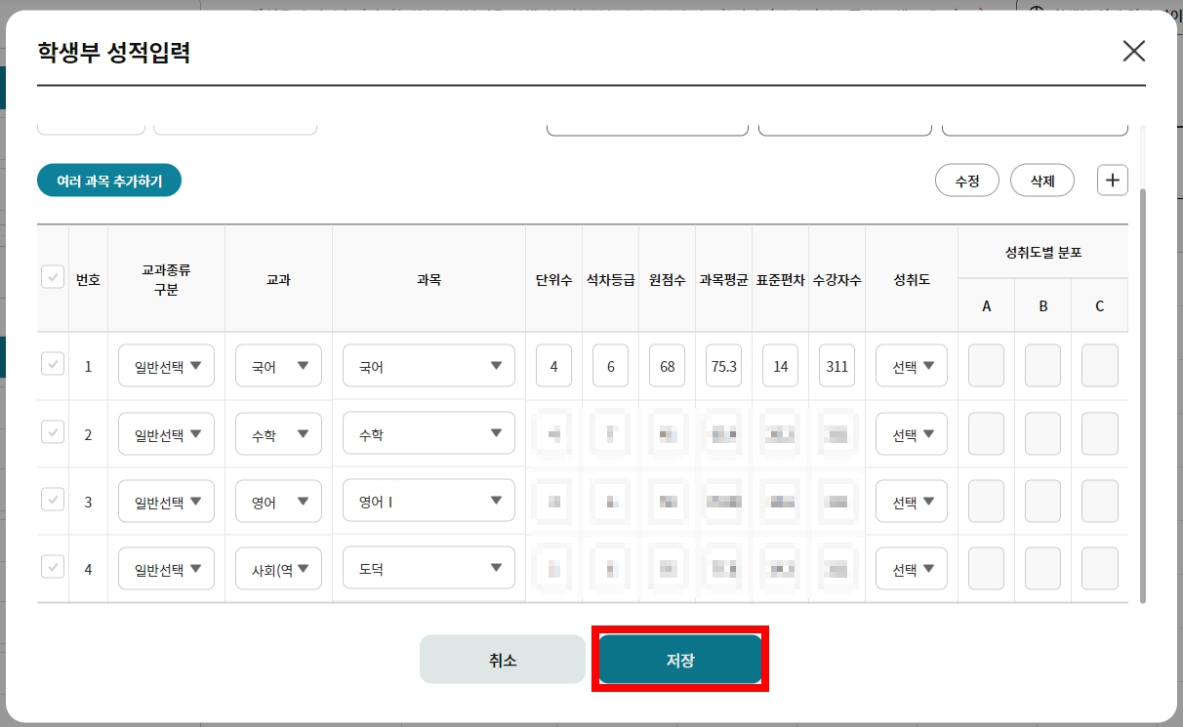Toggle checkbox for row 1
This screenshot has width=1183, height=727.
[53, 365]
